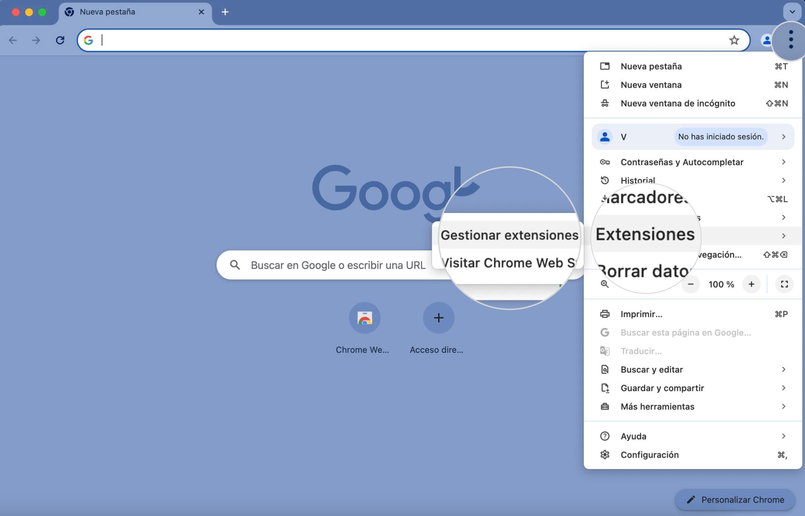The width and height of the screenshot is (805, 516).
Task: Choose Visitar Chrome Web Store
Action: tap(509, 262)
